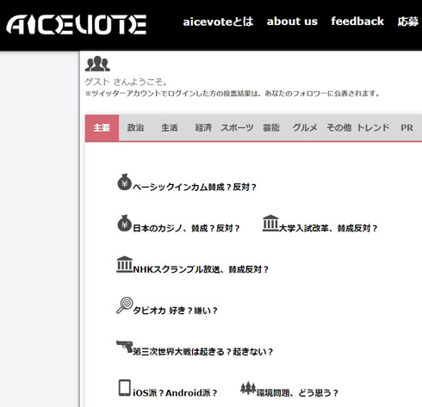
Task: Click tablet icon beside iOS派?Android派?
Action: tap(125, 388)
